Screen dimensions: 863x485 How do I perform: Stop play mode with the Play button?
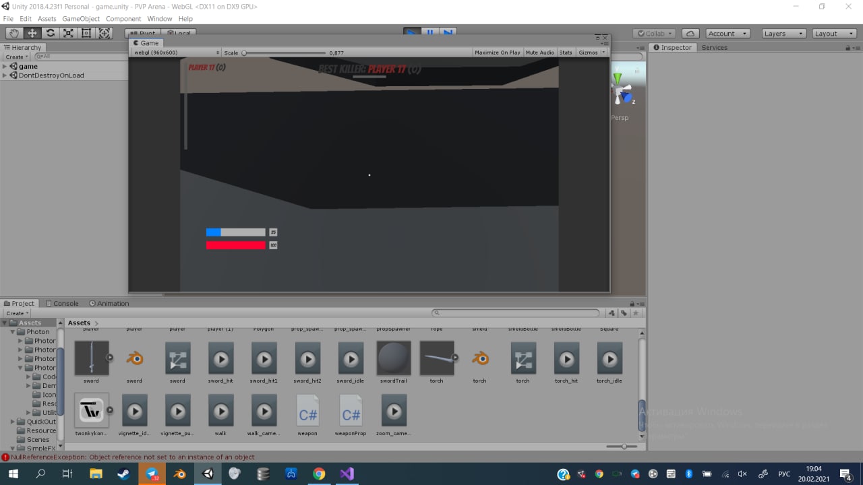click(412, 32)
